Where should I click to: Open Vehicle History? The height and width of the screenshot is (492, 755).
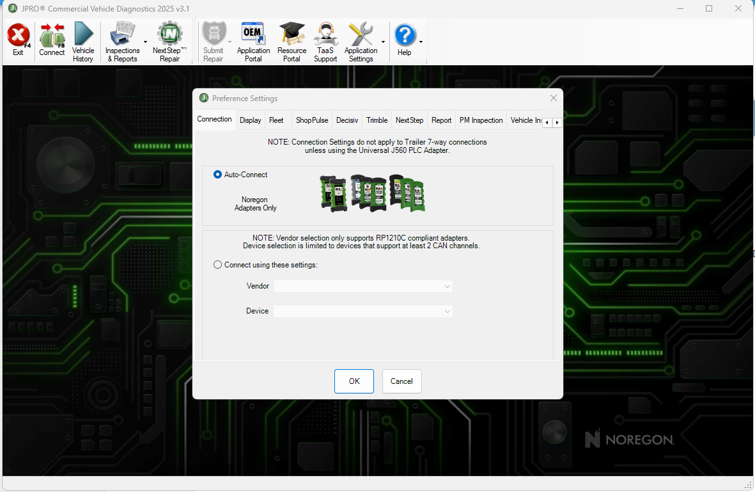click(x=83, y=40)
